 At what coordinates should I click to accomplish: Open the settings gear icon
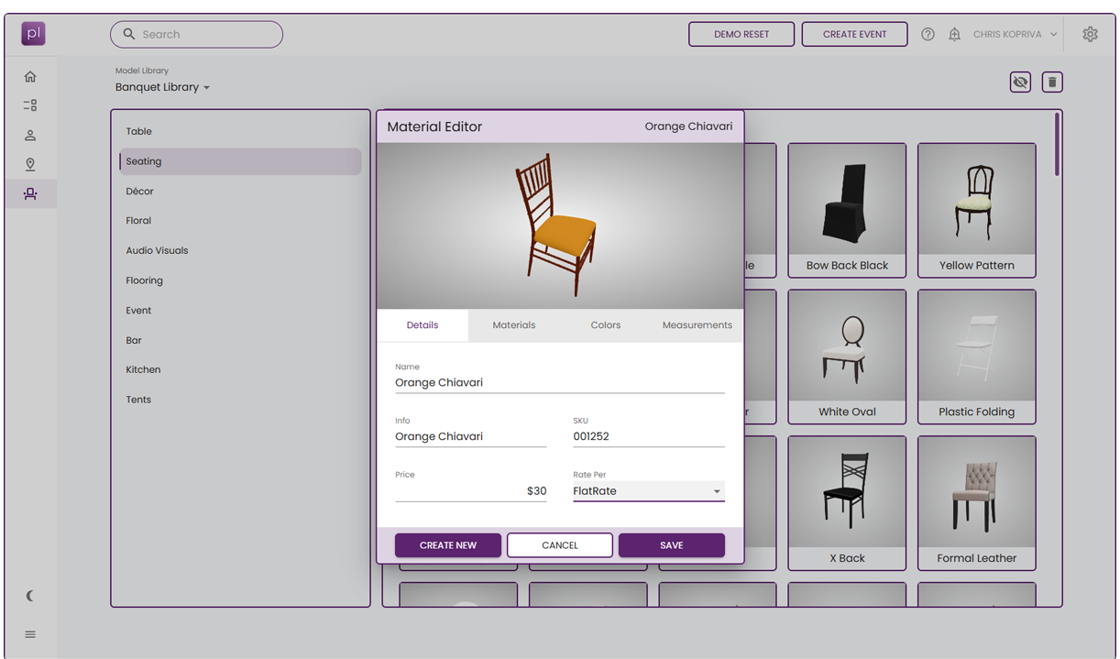(1090, 35)
